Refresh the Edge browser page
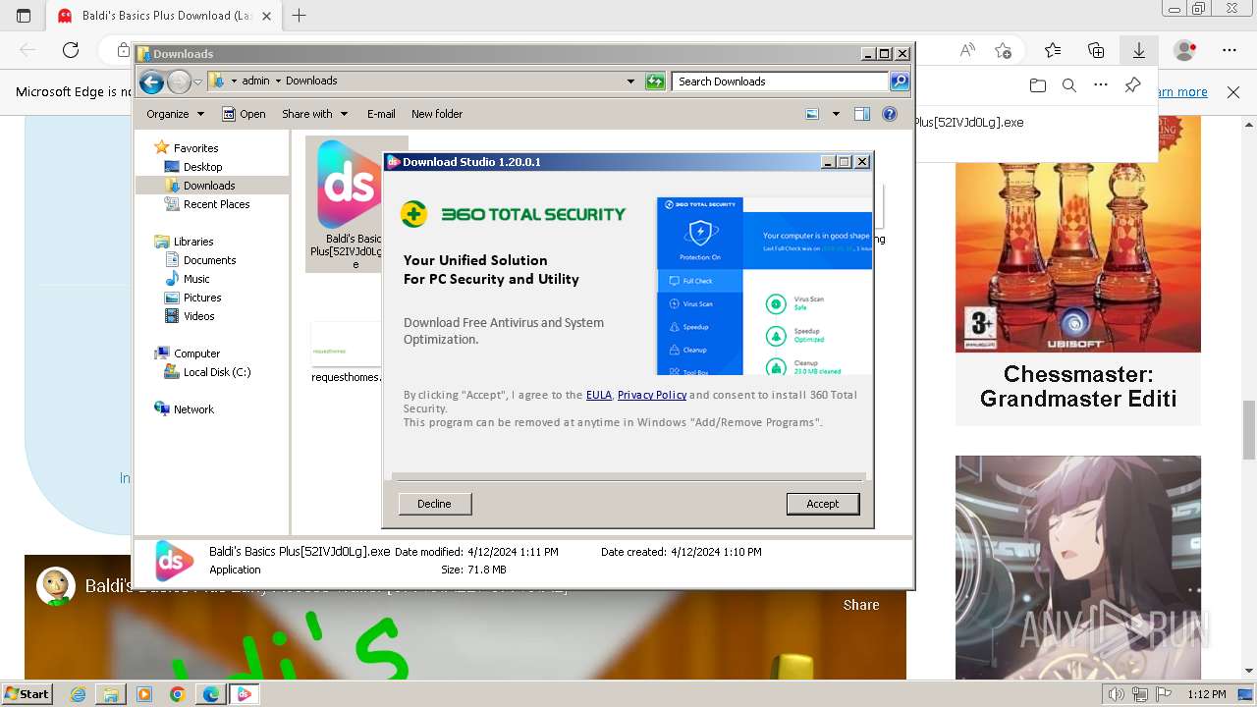Screen dimensions: 1257x707 (71, 50)
